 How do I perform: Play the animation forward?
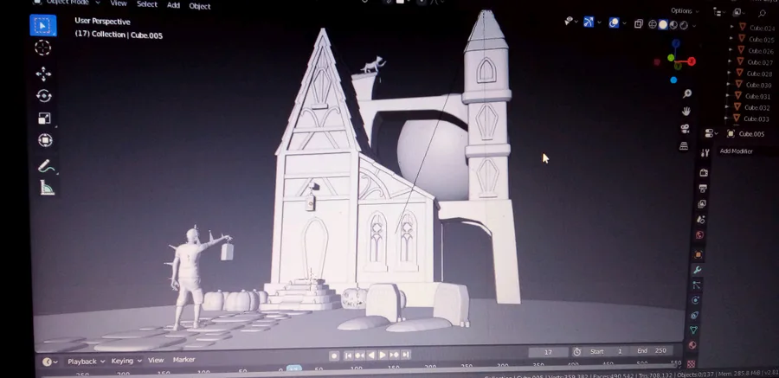pyautogui.click(x=383, y=355)
